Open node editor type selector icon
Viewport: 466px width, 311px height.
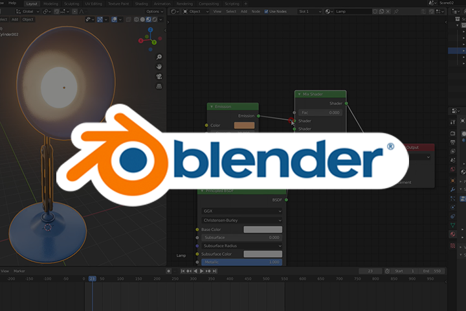pos(175,11)
